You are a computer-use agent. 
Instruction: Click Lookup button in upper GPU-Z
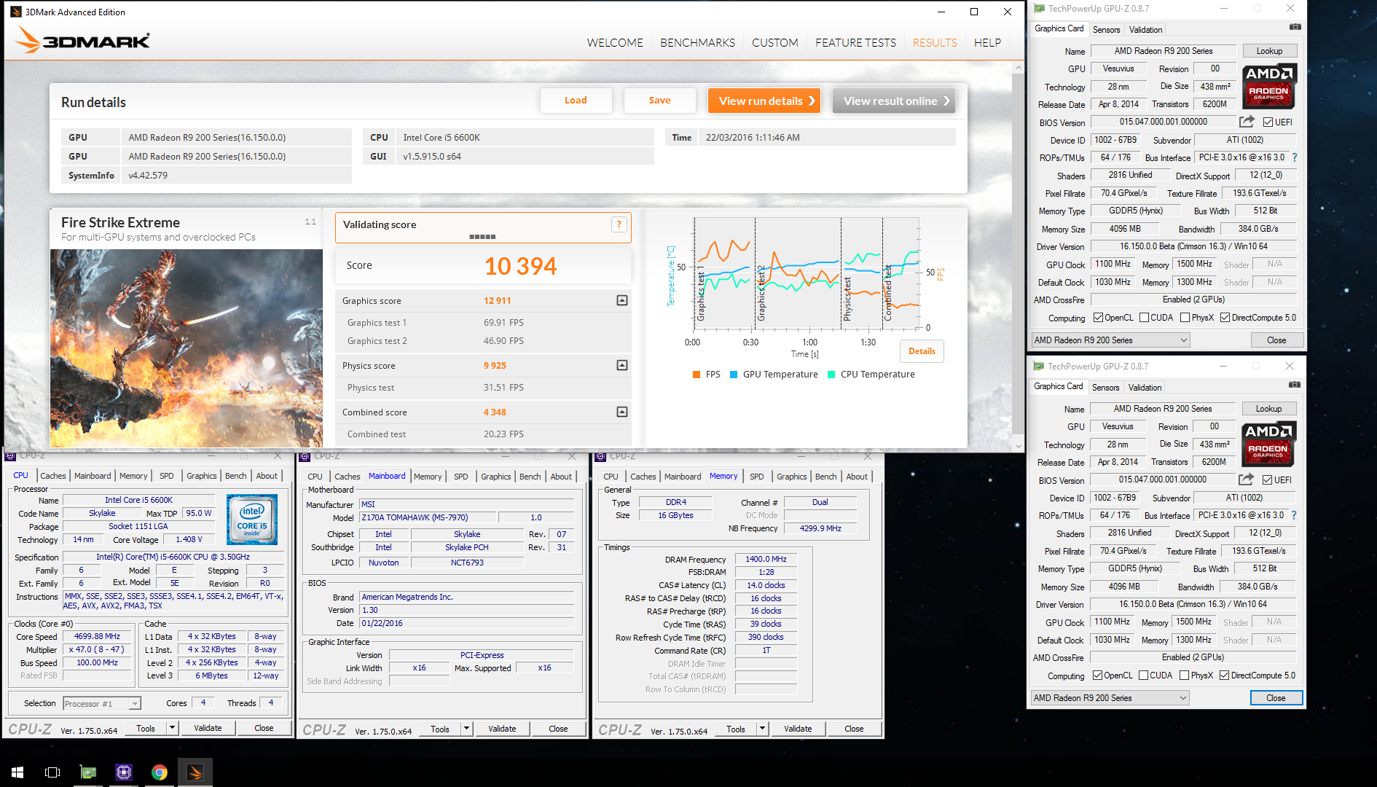[1269, 51]
